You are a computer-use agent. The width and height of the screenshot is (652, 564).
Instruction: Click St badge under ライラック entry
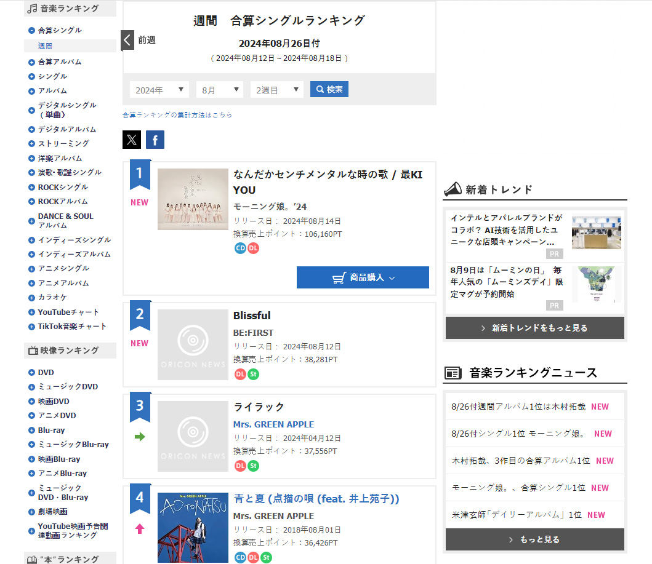253,466
